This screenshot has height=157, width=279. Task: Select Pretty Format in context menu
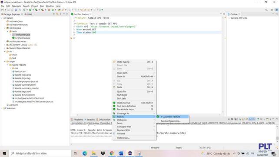coord(134,103)
